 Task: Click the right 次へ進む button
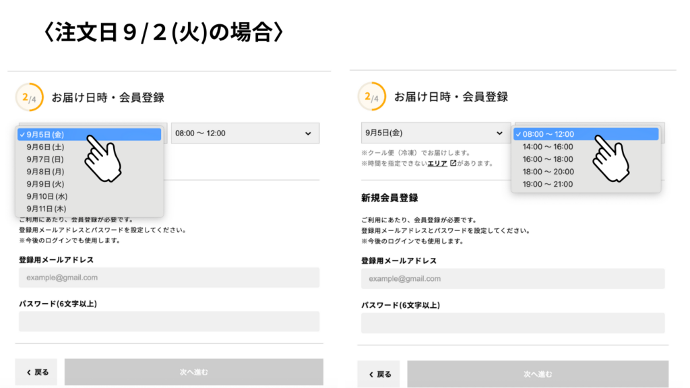tap(538, 375)
